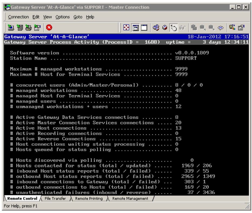Click the application icon in title bar
252x213 pixels.
tap(7, 7)
